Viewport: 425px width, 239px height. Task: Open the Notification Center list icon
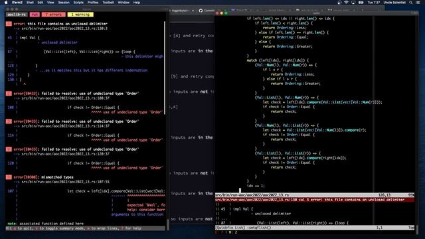[418, 3]
